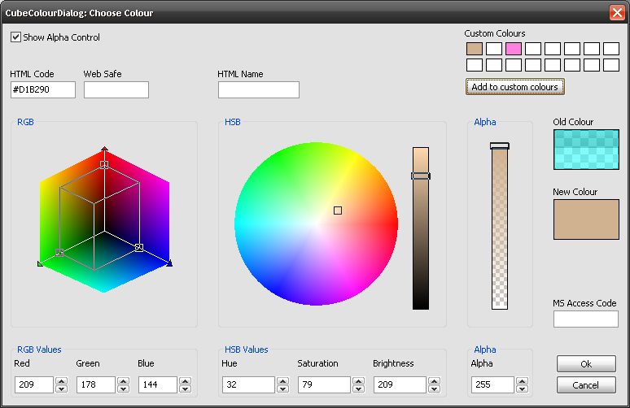Click the Add to custom colours button
This screenshot has width=630, height=408.
pyautogui.click(x=514, y=87)
